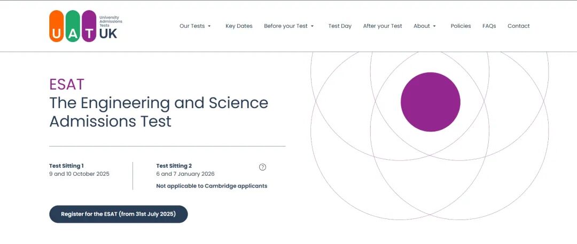Viewport: 577px width, 244px height.
Task: Open the Before your Test dropdown
Action: [x=289, y=26]
